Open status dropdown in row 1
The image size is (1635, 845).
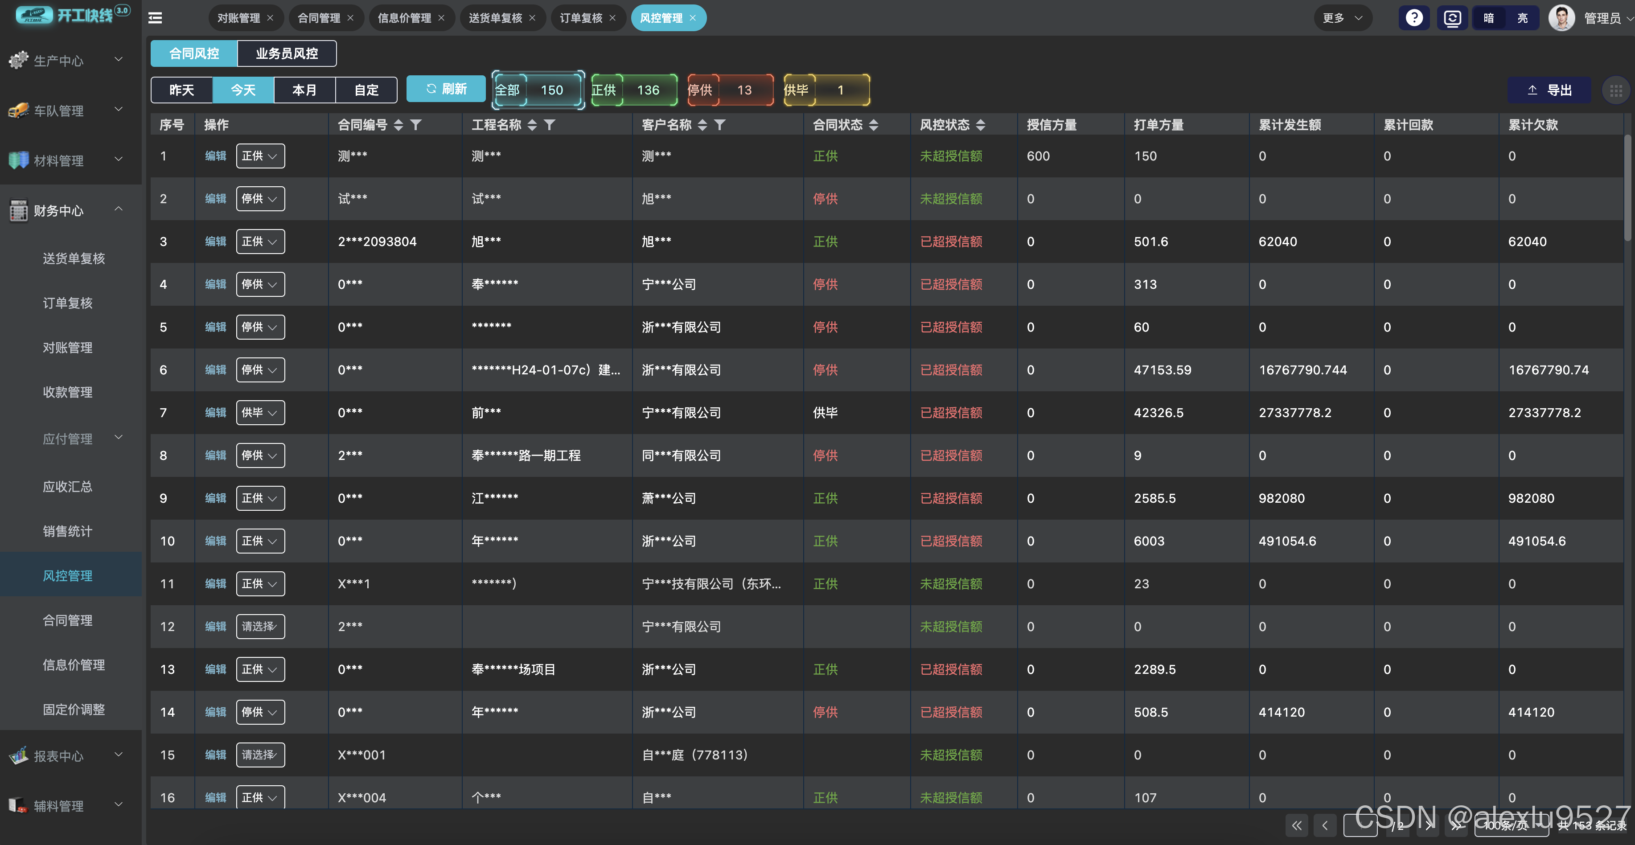point(260,156)
